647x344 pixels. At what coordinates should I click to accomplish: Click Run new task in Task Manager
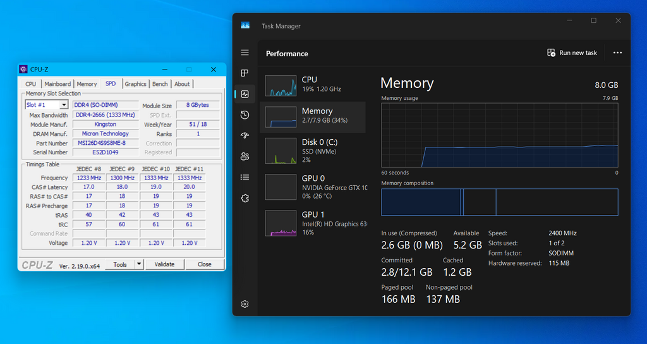(572, 53)
